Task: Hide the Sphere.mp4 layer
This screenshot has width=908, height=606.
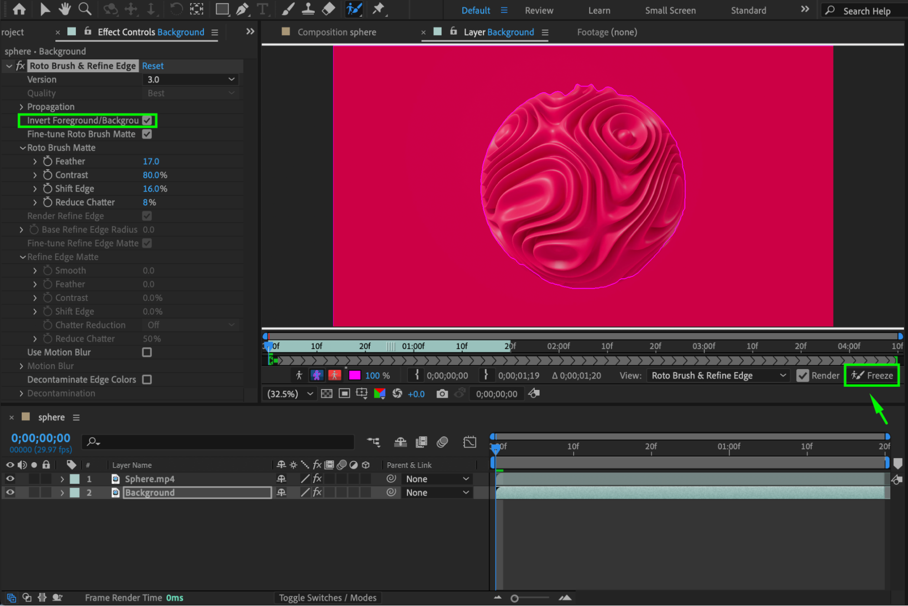Action: click(10, 478)
